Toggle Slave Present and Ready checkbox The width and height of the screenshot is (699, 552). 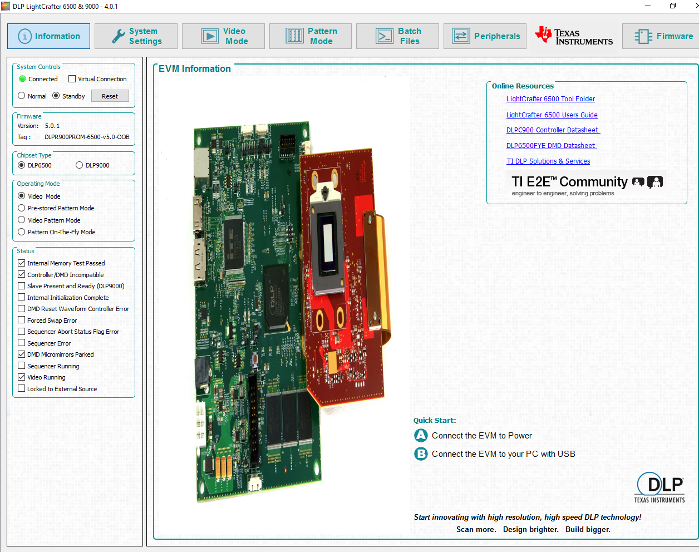click(x=22, y=286)
